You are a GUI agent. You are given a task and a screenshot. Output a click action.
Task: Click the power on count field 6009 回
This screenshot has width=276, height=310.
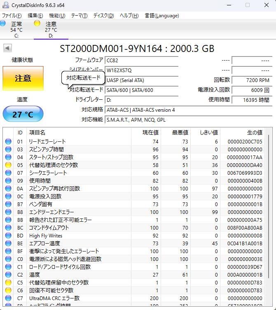click(252, 90)
